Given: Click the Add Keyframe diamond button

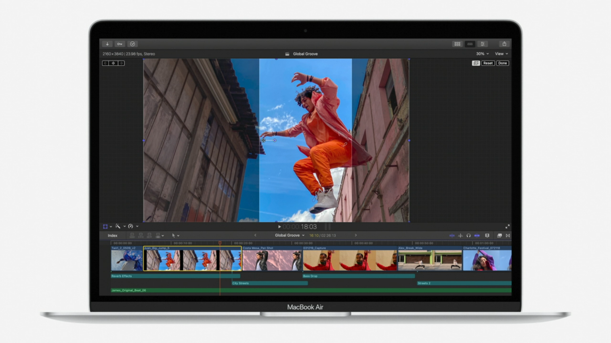Looking at the screenshot, I should (113, 63).
